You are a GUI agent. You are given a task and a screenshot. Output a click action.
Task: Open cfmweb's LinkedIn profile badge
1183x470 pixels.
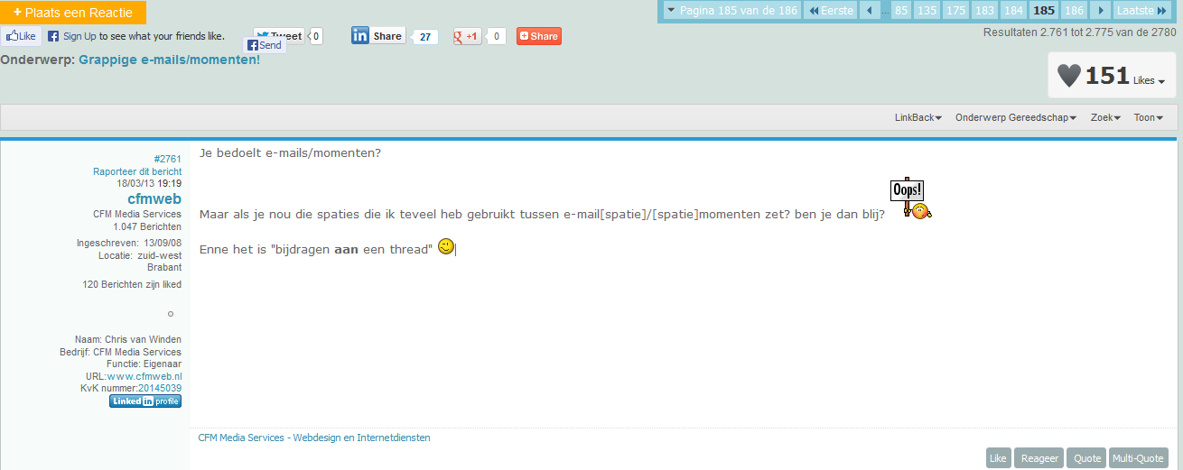click(145, 401)
